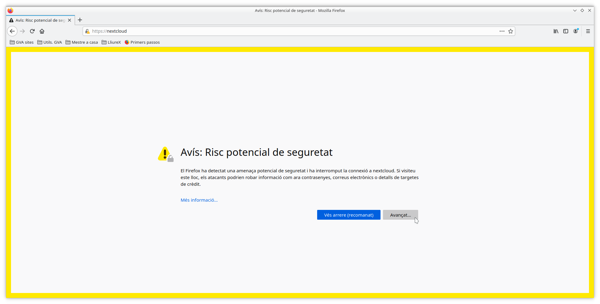The image size is (600, 304).
Task: Reload the current page
Action: click(32, 31)
